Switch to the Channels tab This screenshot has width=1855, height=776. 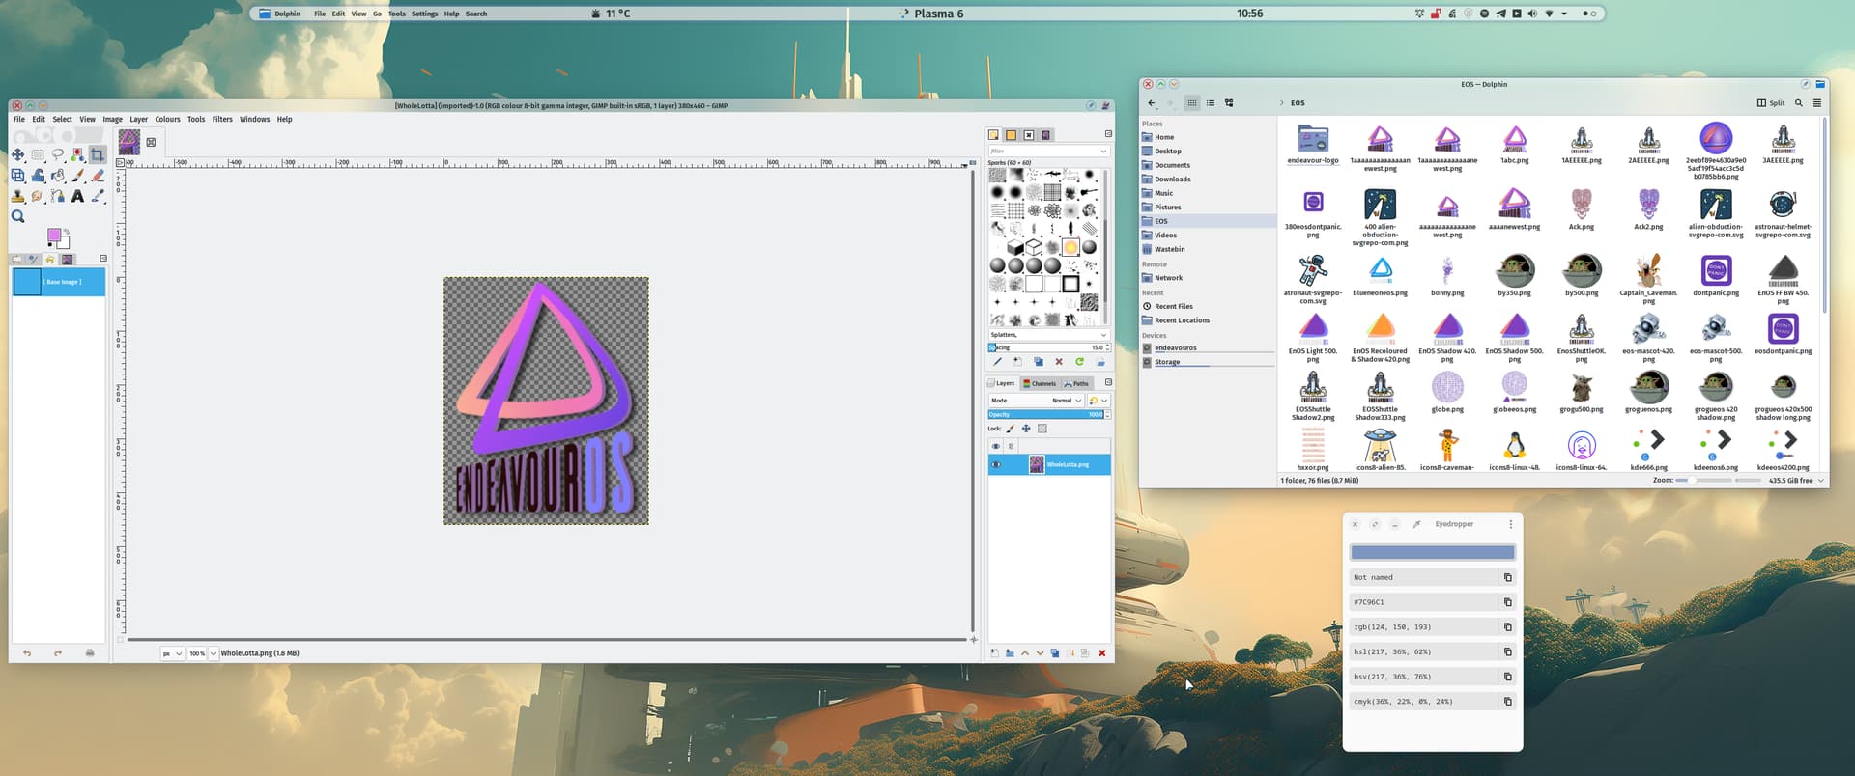click(x=1040, y=383)
